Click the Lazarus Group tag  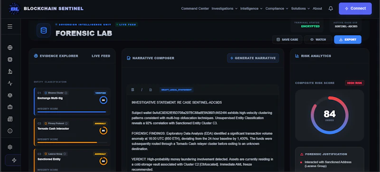point(55,154)
